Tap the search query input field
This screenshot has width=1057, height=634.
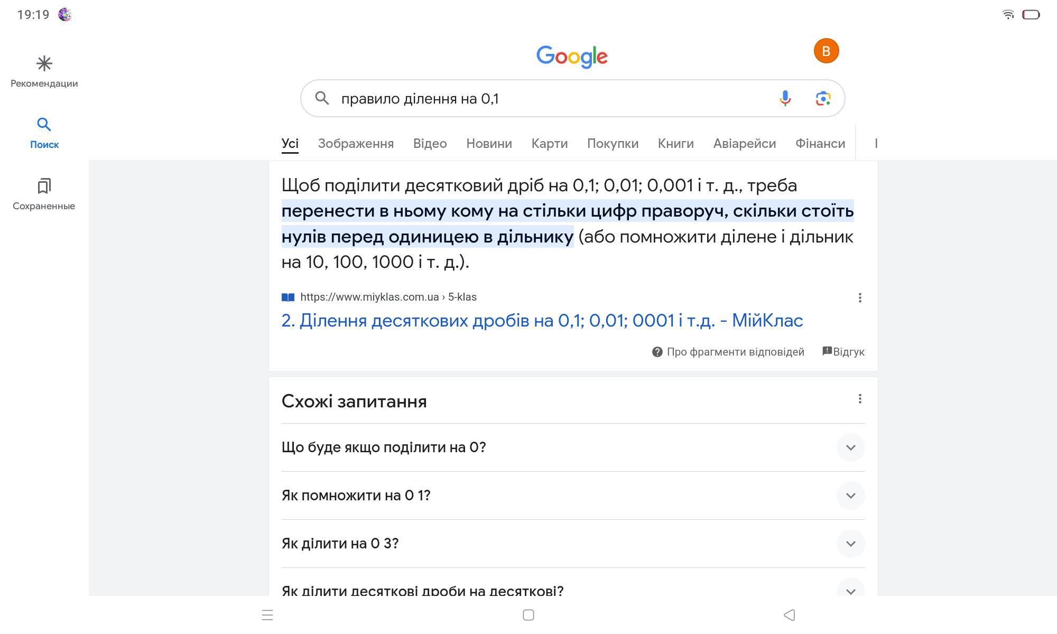click(x=550, y=99)
